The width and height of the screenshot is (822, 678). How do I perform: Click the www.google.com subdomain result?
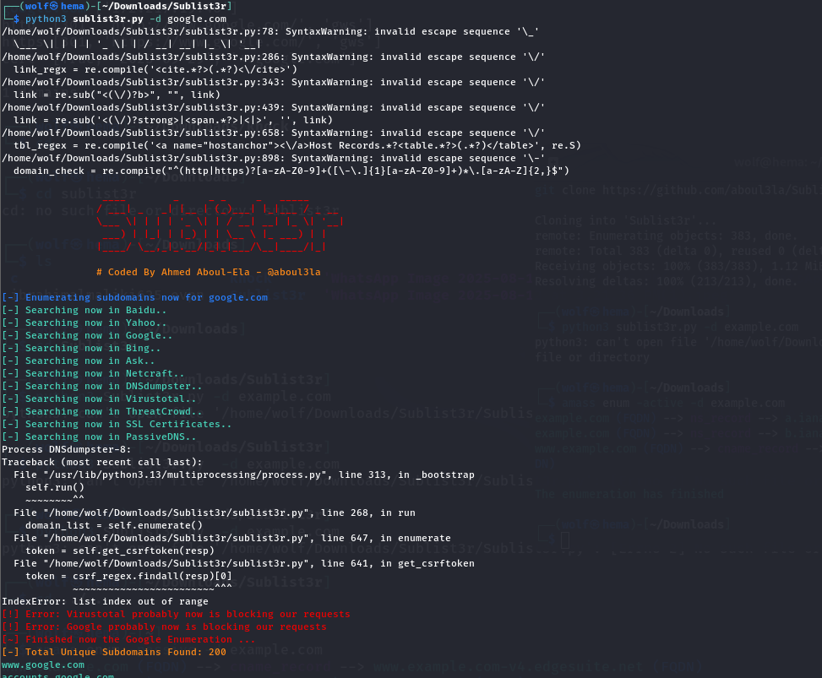click(43, 664)
